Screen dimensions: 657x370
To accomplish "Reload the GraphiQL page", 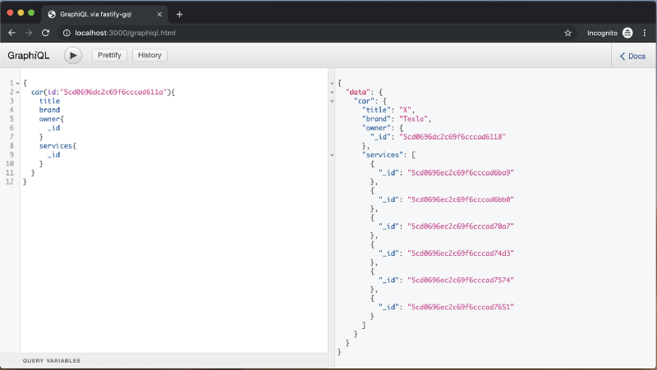I will click(x=46, y=33).
